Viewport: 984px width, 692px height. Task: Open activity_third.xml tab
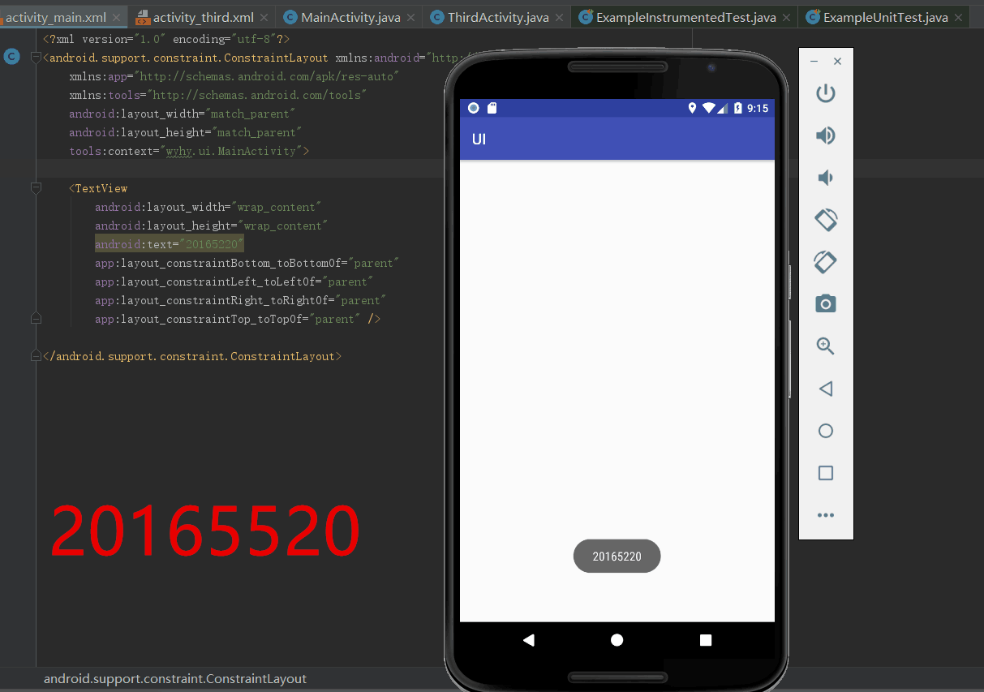click(203, 17)
